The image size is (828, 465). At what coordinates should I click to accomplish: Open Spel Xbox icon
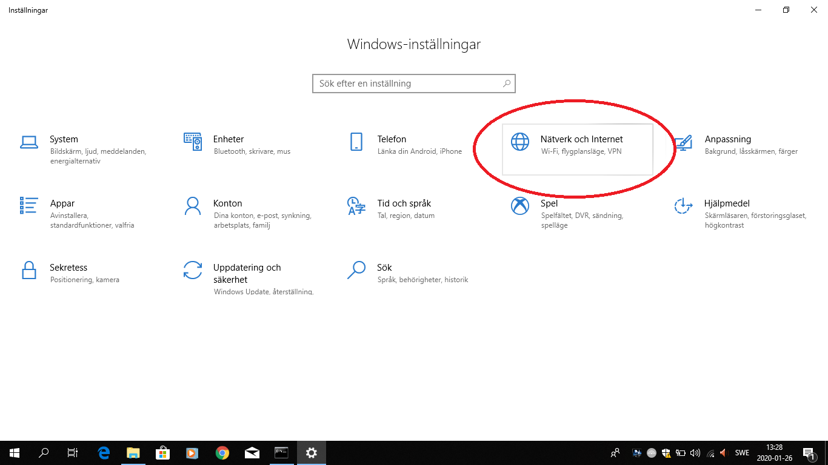pos(520,206)
